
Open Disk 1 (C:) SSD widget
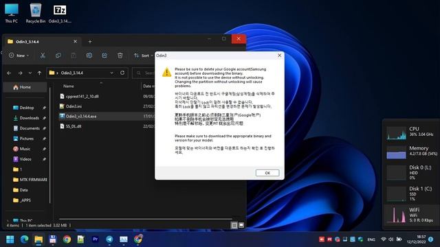[411, 193]
